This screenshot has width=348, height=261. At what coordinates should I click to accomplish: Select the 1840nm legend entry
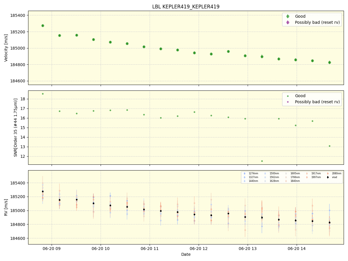pos(295,181)
